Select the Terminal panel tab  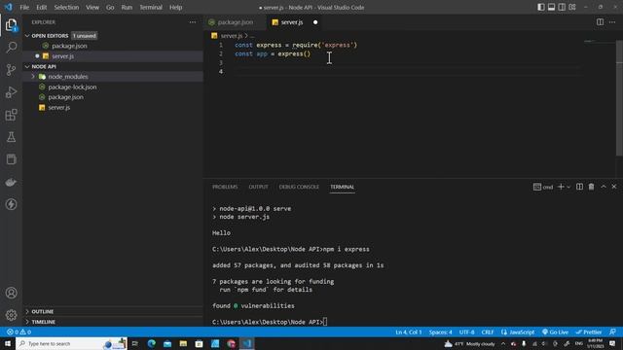pos(342,187)
